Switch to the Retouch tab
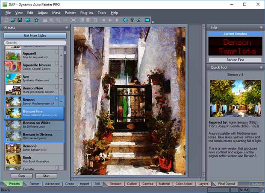This screenshot has width=265, height=193. point(115,184)
